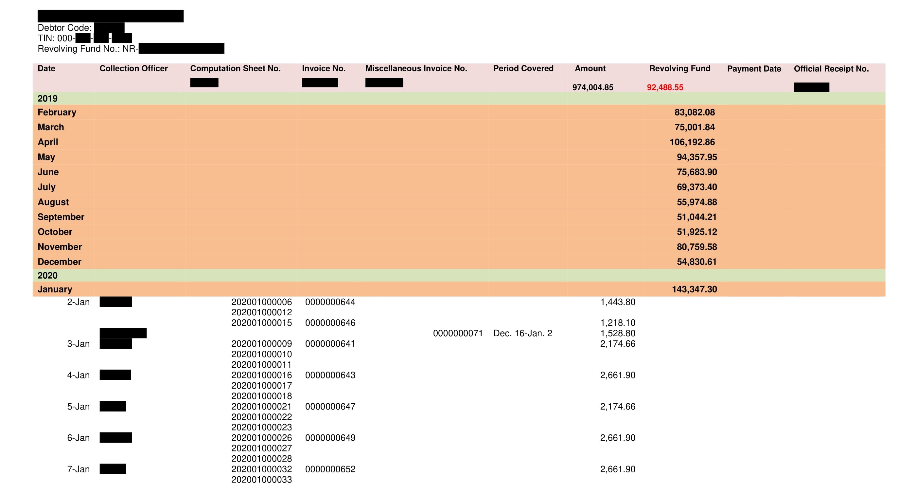Click the Collection Officer column header
This screenshot has height=491, width=916.
[x=133, y=68]
